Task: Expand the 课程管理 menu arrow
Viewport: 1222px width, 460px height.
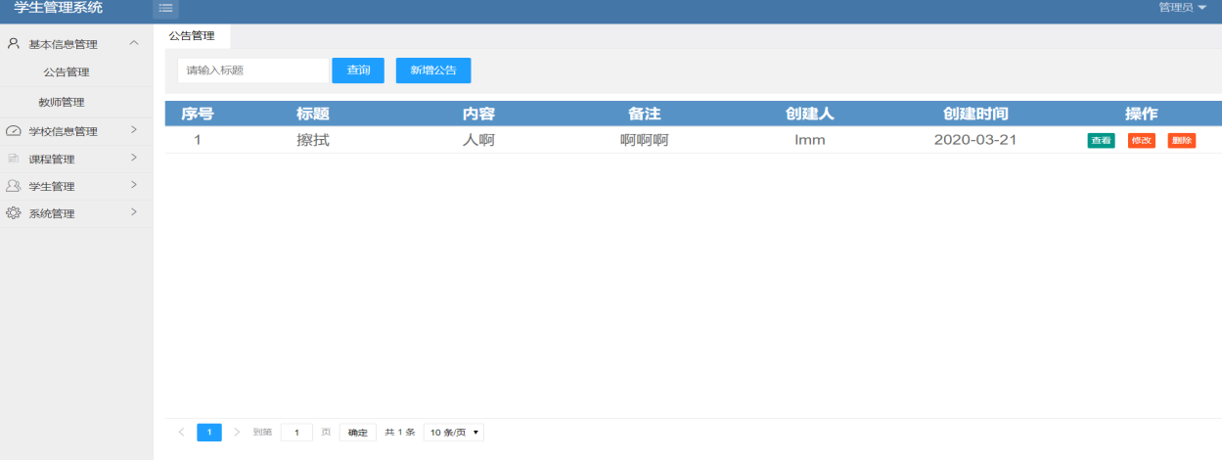Action: (x=134, y=158)
